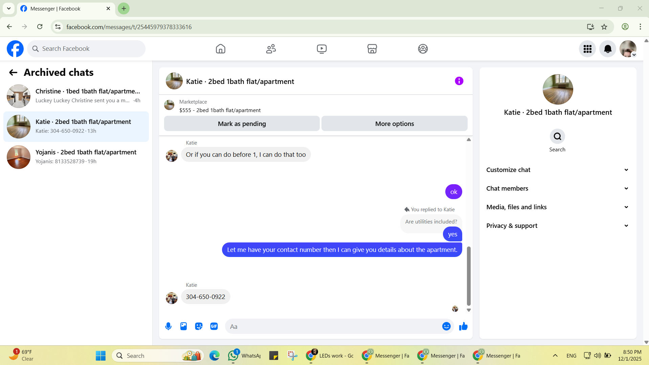Open WhatsApp from taskbar
Image resolution: width=649 pixels, height=365 pixels.
pos(244,356)
